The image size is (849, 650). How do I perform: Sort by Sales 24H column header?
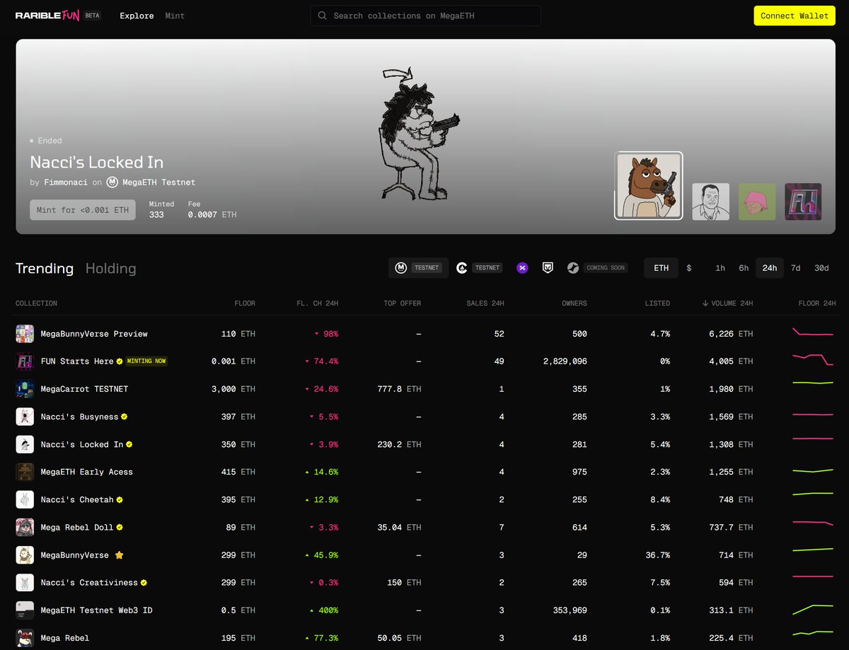tap(485, 303)
